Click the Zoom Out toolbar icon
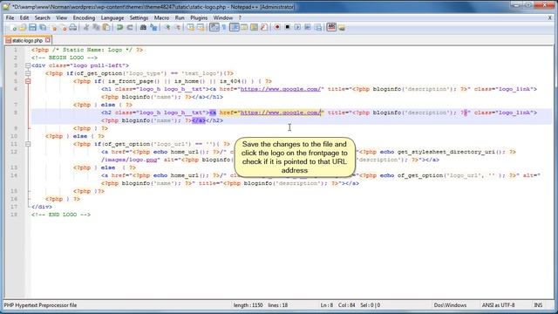This screenshot has height=314, width=558. (178, 27)
